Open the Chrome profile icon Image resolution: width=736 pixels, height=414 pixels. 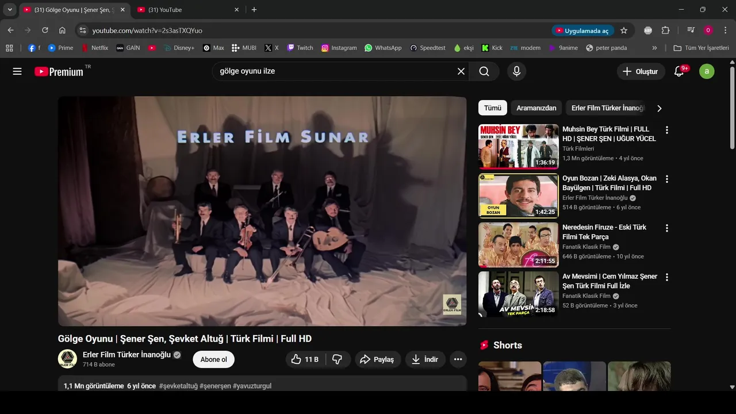click(x=708, y=30)
